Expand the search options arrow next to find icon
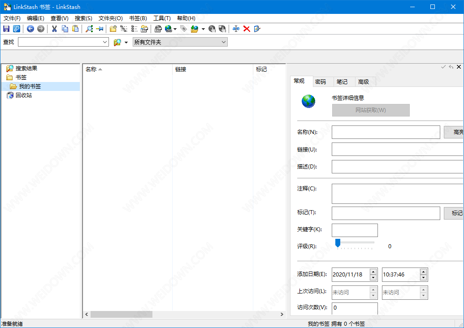The width and height of the screenshot is (464, 328). coord(126,43)
